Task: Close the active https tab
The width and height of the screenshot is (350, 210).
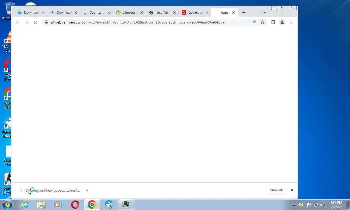Action: coord(233,13)
